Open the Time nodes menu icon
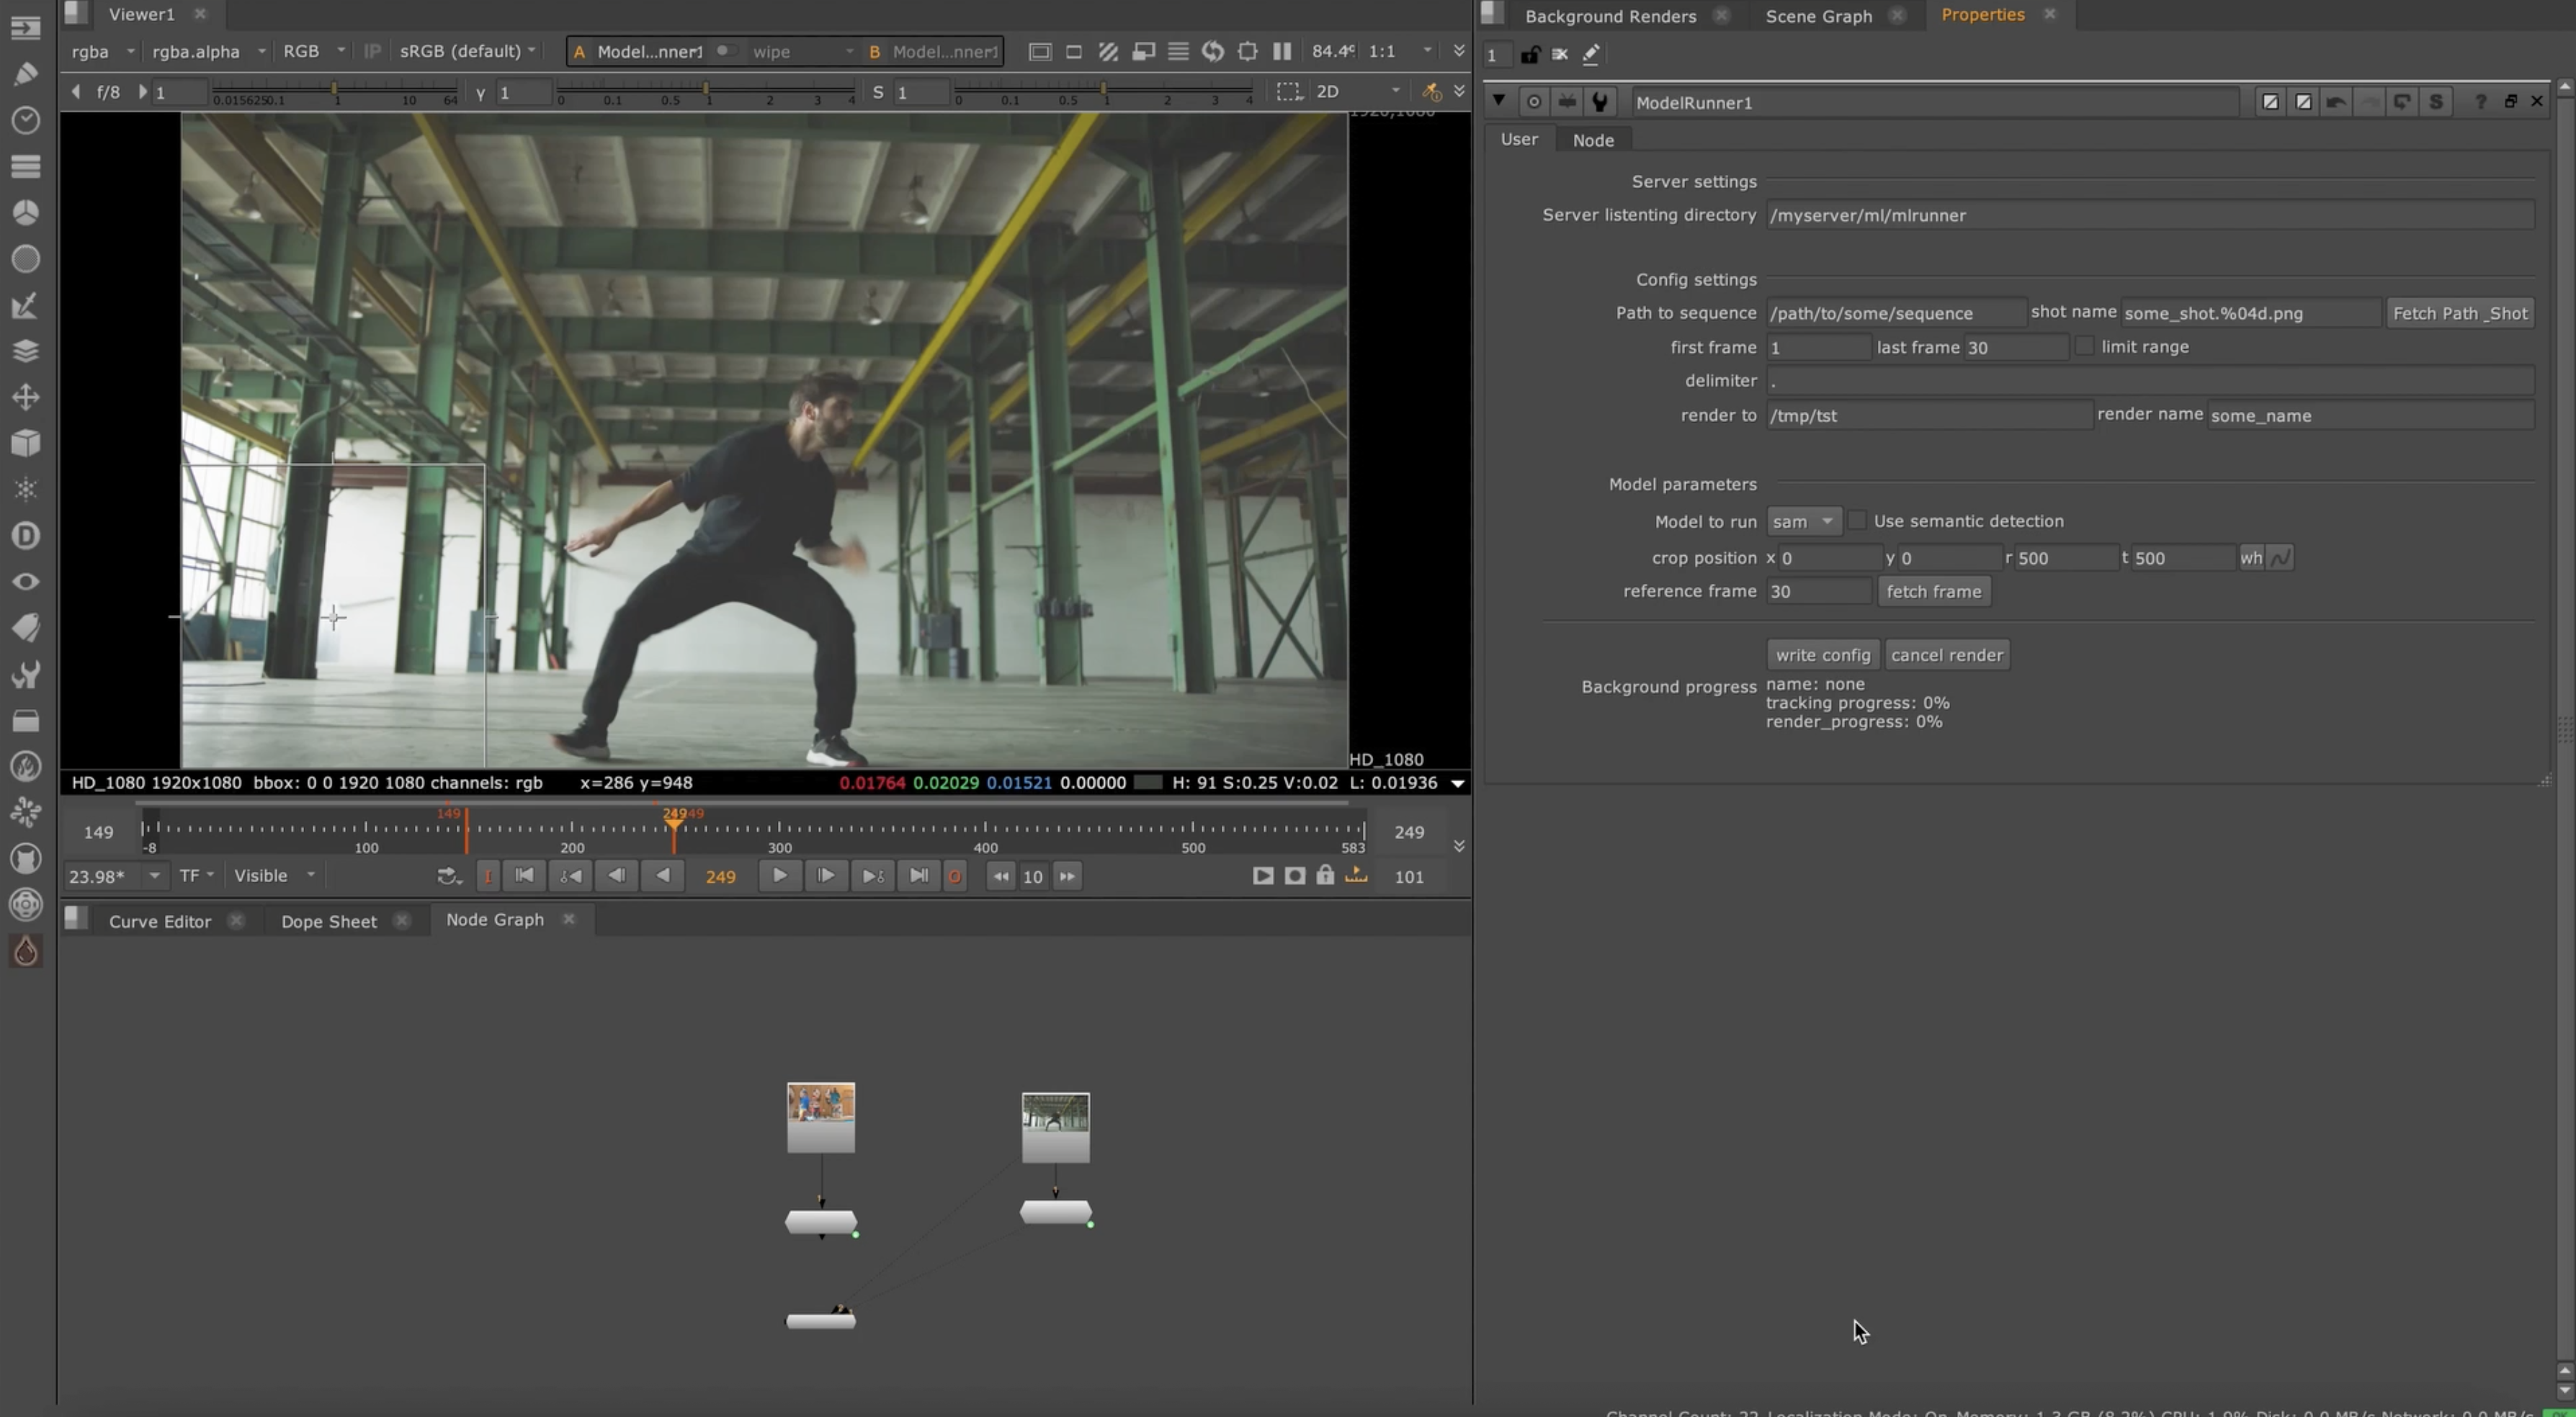This screenshot has width=2576, height=1417. coord(25,120)
